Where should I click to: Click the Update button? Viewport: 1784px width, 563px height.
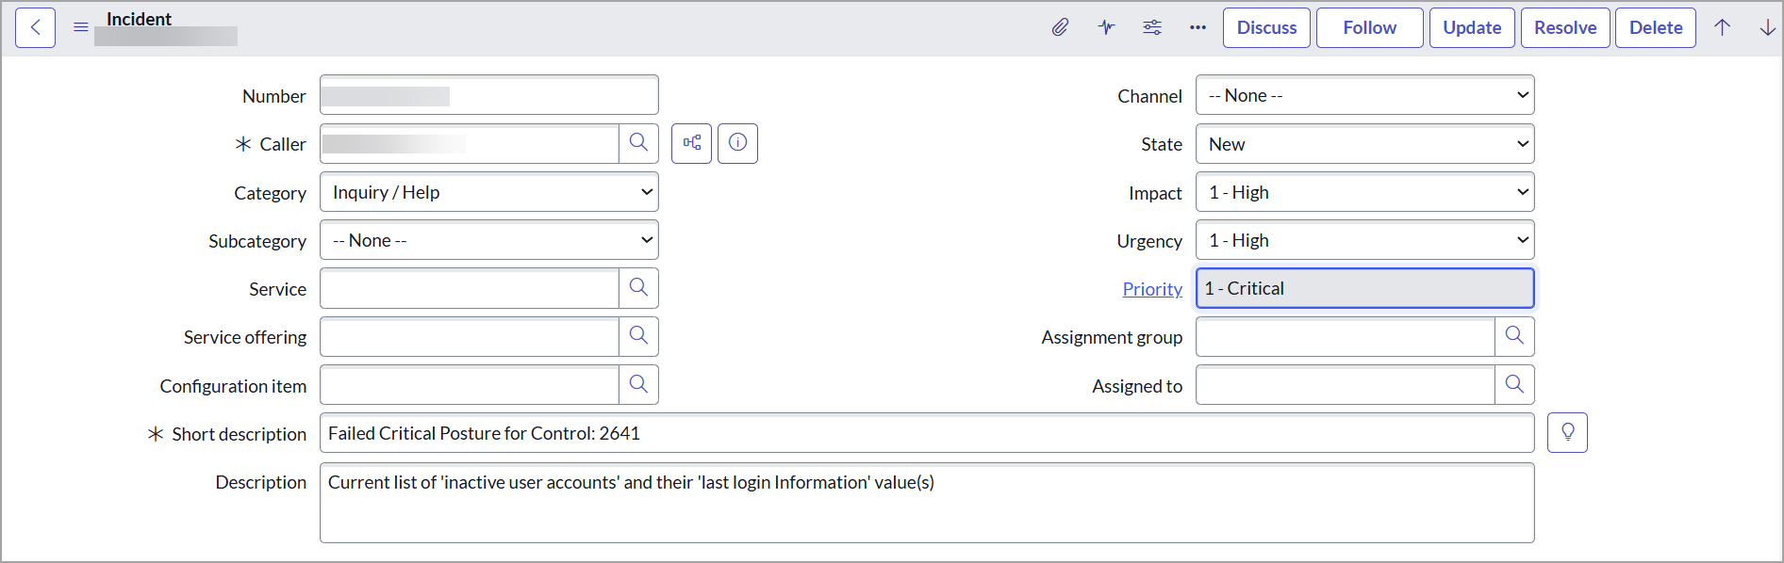click(x=1472, y=27)
